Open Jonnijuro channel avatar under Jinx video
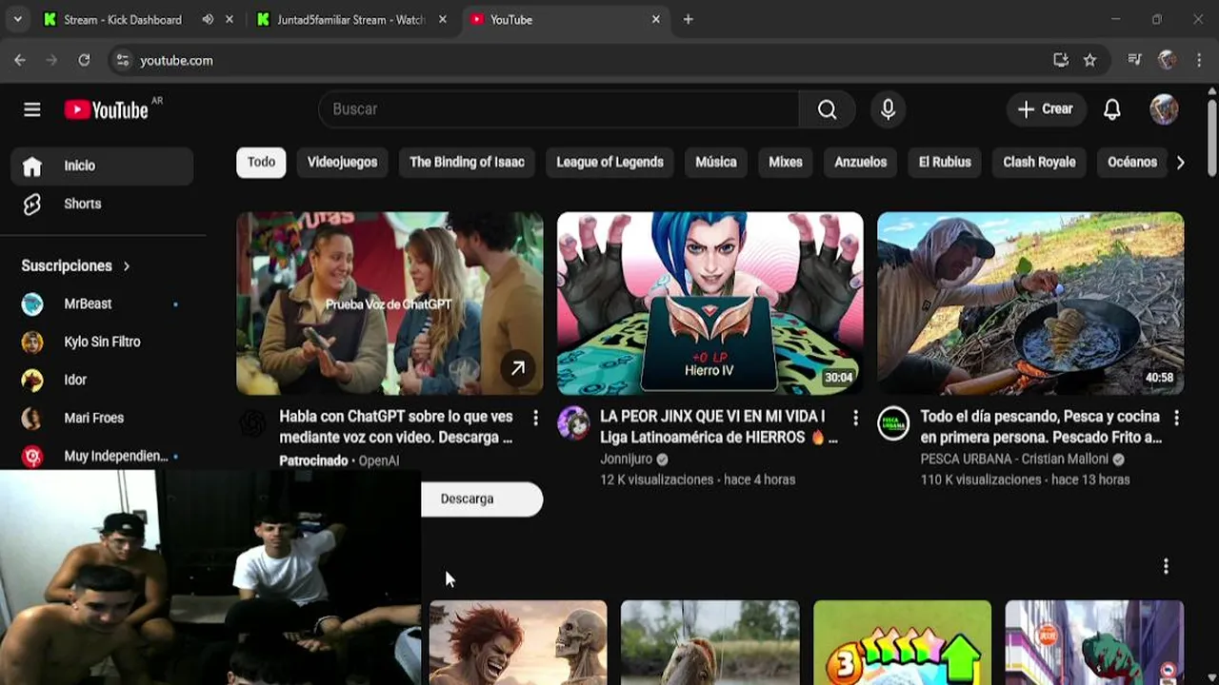1219x685 pixels. (x=573, y=423)
